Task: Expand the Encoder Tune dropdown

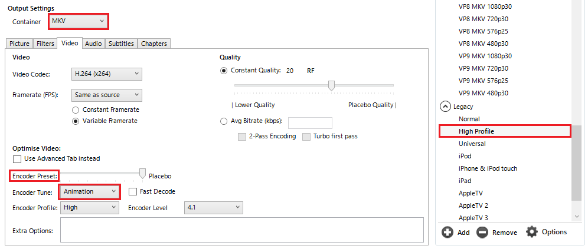Action: (x=90, y=192)
